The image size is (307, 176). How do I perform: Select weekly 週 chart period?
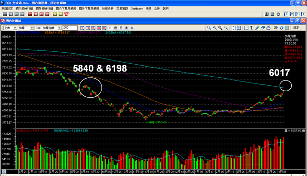click(x=116, y=28)
